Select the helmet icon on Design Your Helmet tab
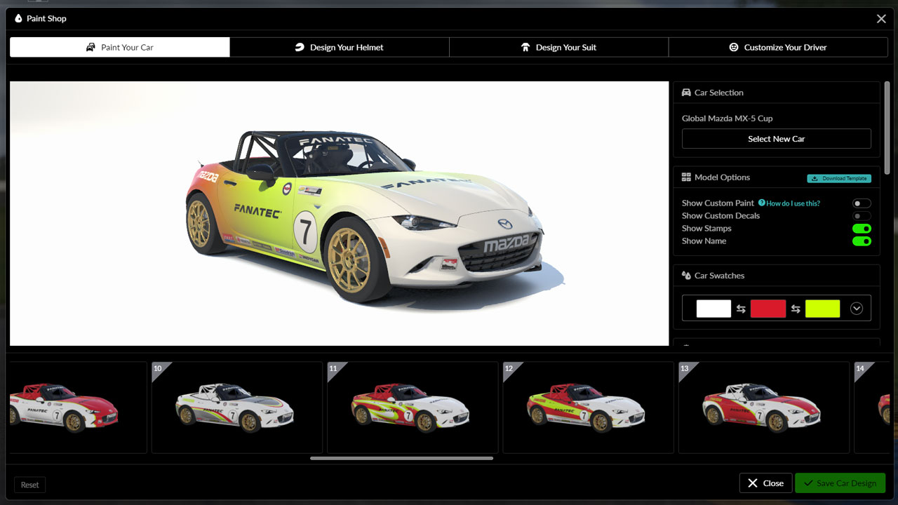 click(x=300, y=47)
